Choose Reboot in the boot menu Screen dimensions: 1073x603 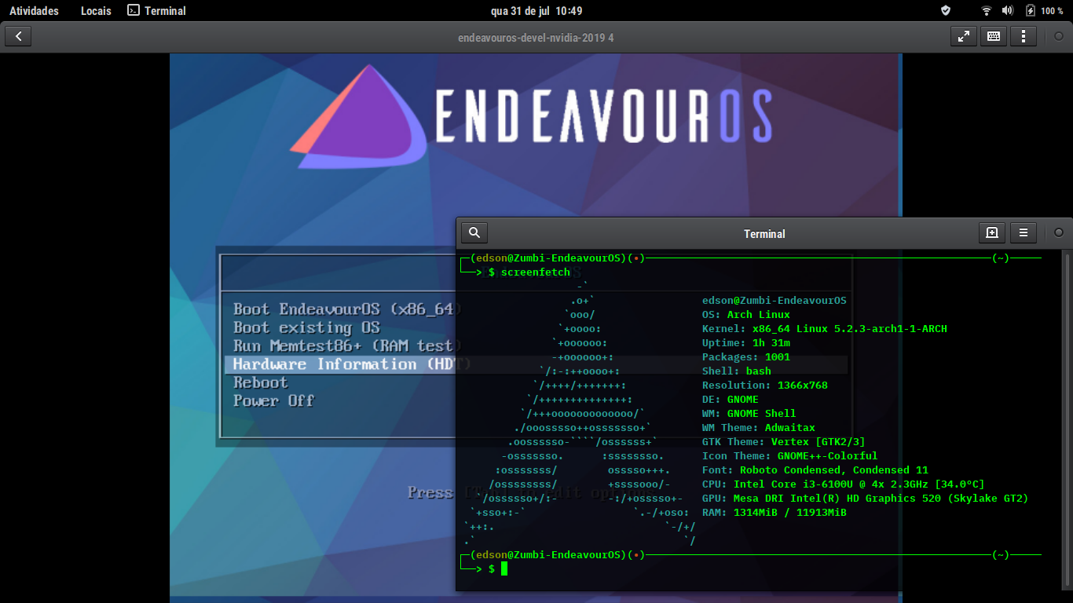click(261, 382)
